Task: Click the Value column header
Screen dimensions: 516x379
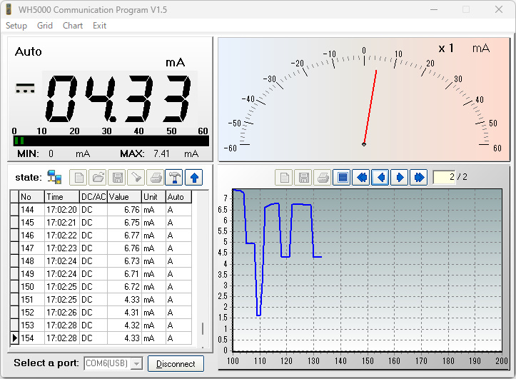Action: point(124,196)
